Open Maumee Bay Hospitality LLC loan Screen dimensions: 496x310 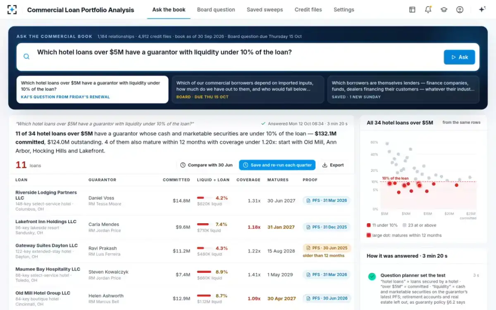48,269
